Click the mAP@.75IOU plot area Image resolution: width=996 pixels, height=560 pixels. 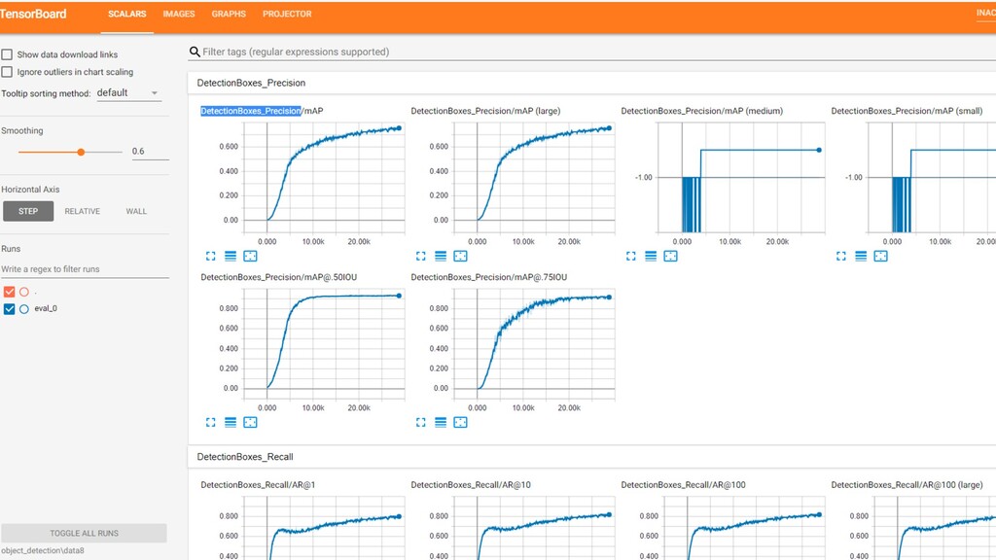534,344
